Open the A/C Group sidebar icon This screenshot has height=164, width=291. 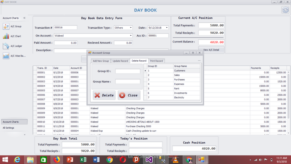[x=6, y=26]
